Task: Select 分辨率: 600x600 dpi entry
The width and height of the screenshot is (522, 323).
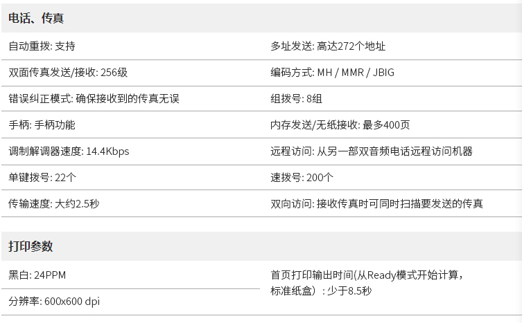Action: pyautogui.click(x=54, y=302)
